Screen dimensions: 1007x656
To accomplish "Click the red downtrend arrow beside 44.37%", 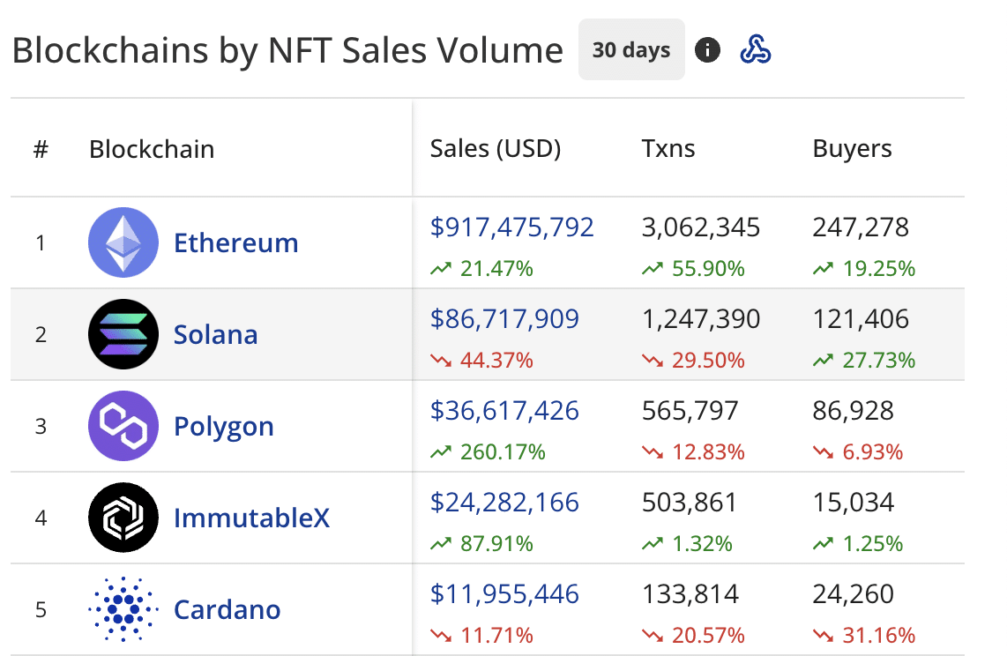I will (439, 361).
